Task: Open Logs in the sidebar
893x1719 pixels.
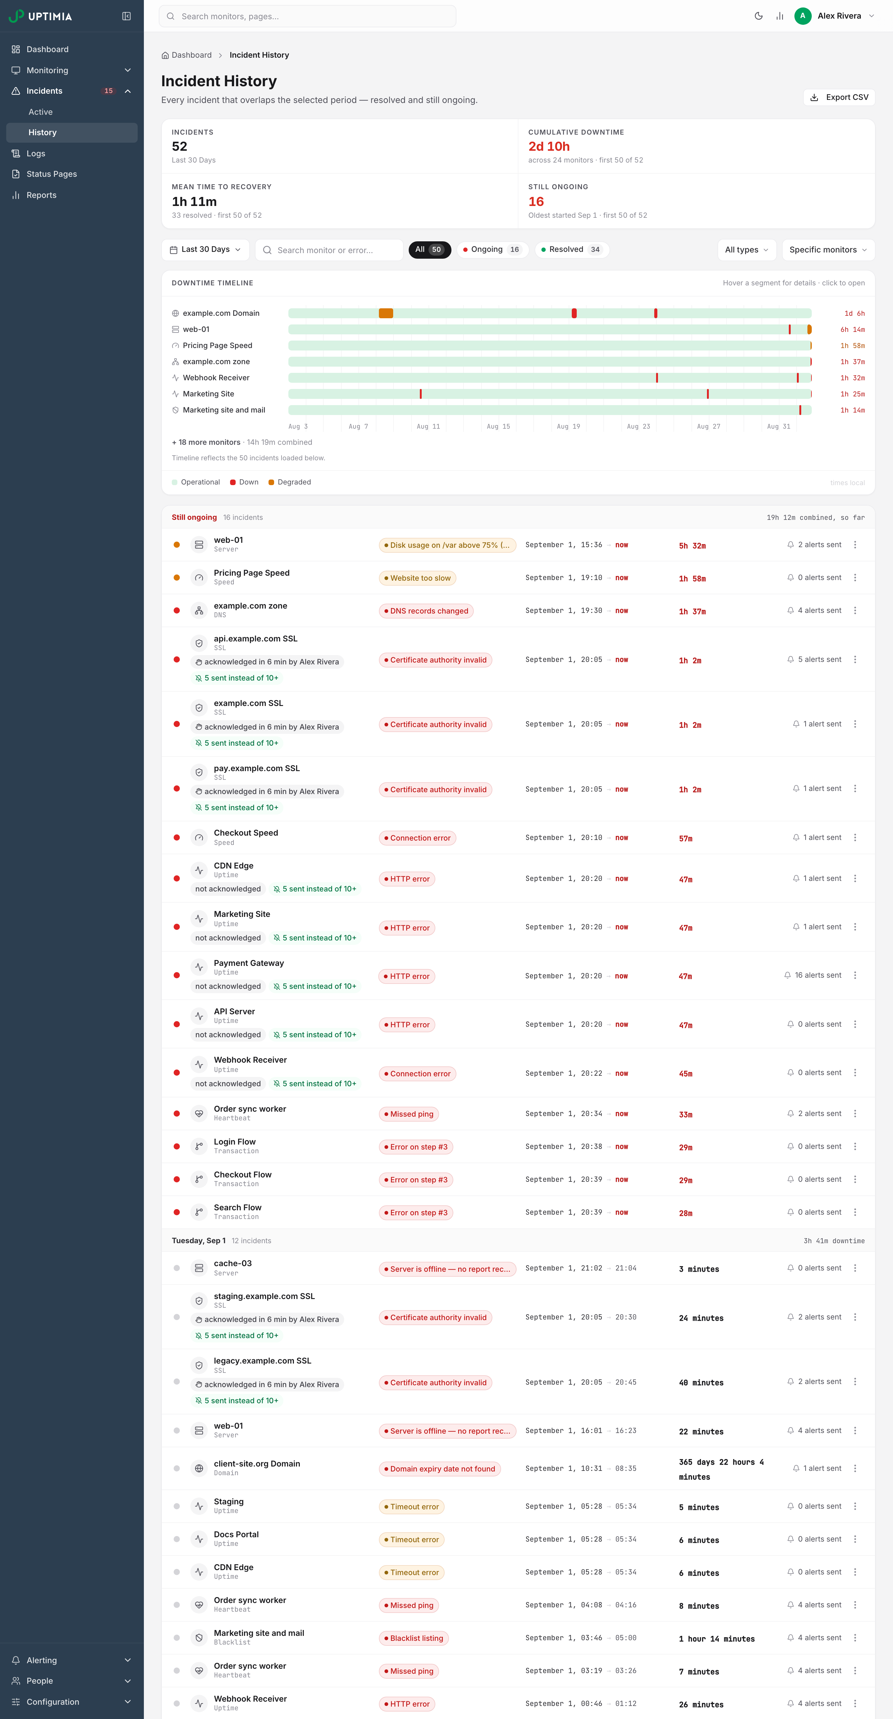Action: click(x=71, y=154)
